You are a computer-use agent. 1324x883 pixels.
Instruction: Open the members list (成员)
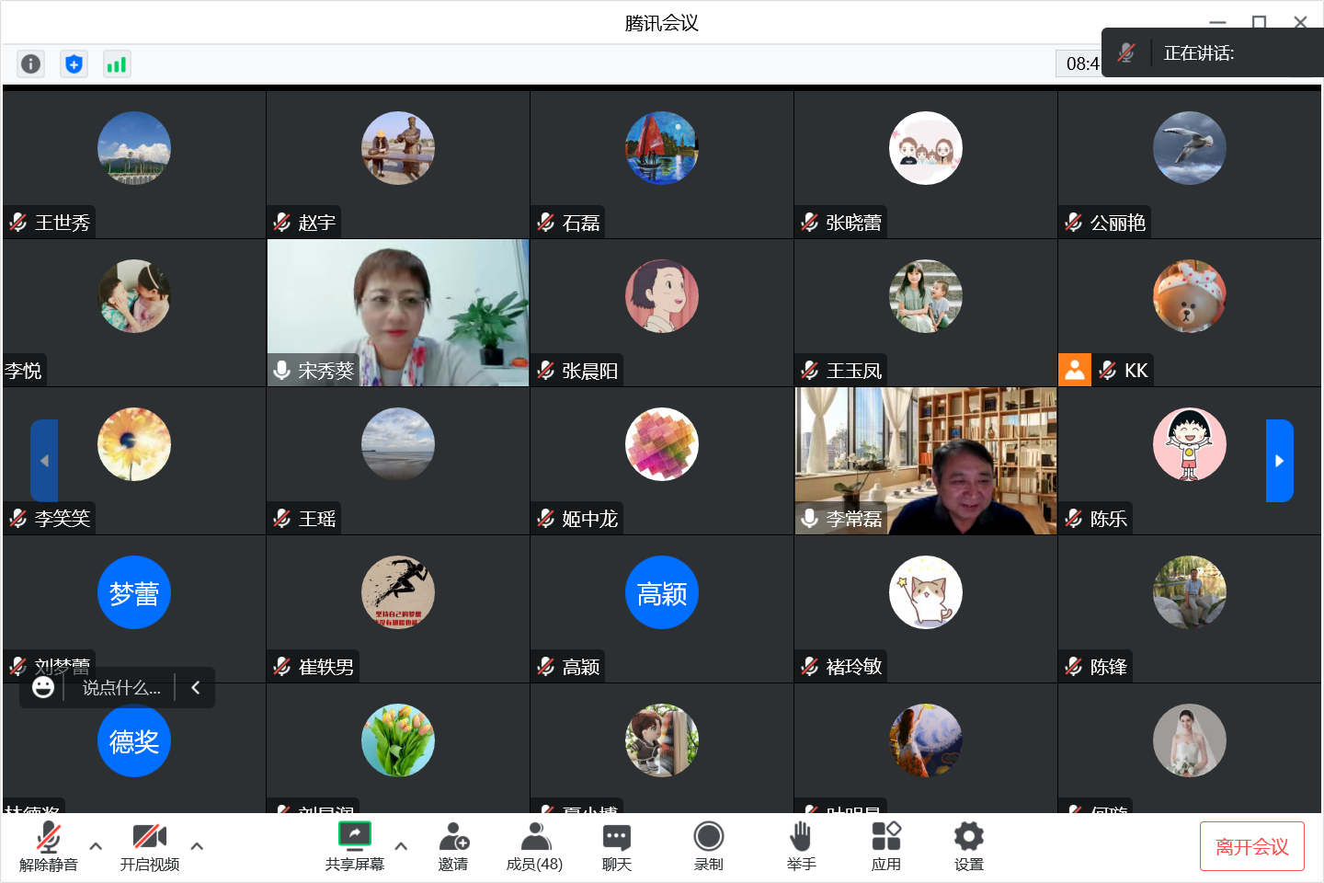pyautogui.click(x=534, y=845)
